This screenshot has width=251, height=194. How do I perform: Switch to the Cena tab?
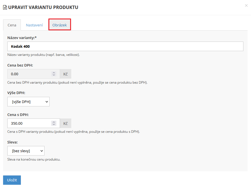point(12,25)
